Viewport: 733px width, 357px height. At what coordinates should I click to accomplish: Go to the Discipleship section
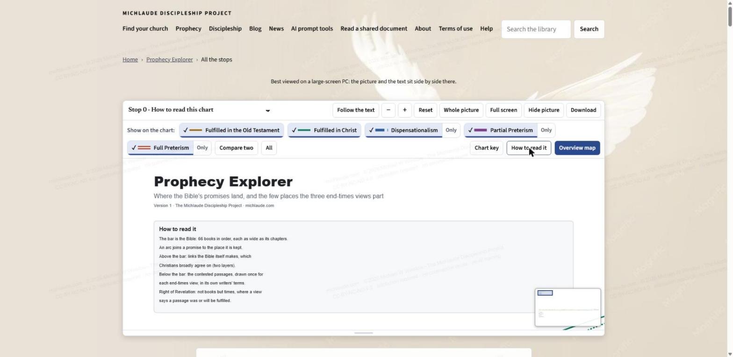click(x=225, y=29)
